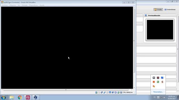Click the black-and-white square tray popup icon

point(154,78)
